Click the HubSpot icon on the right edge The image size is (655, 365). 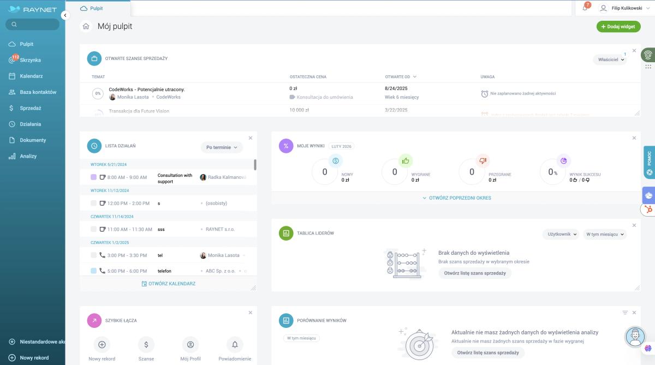click(648, 210)
